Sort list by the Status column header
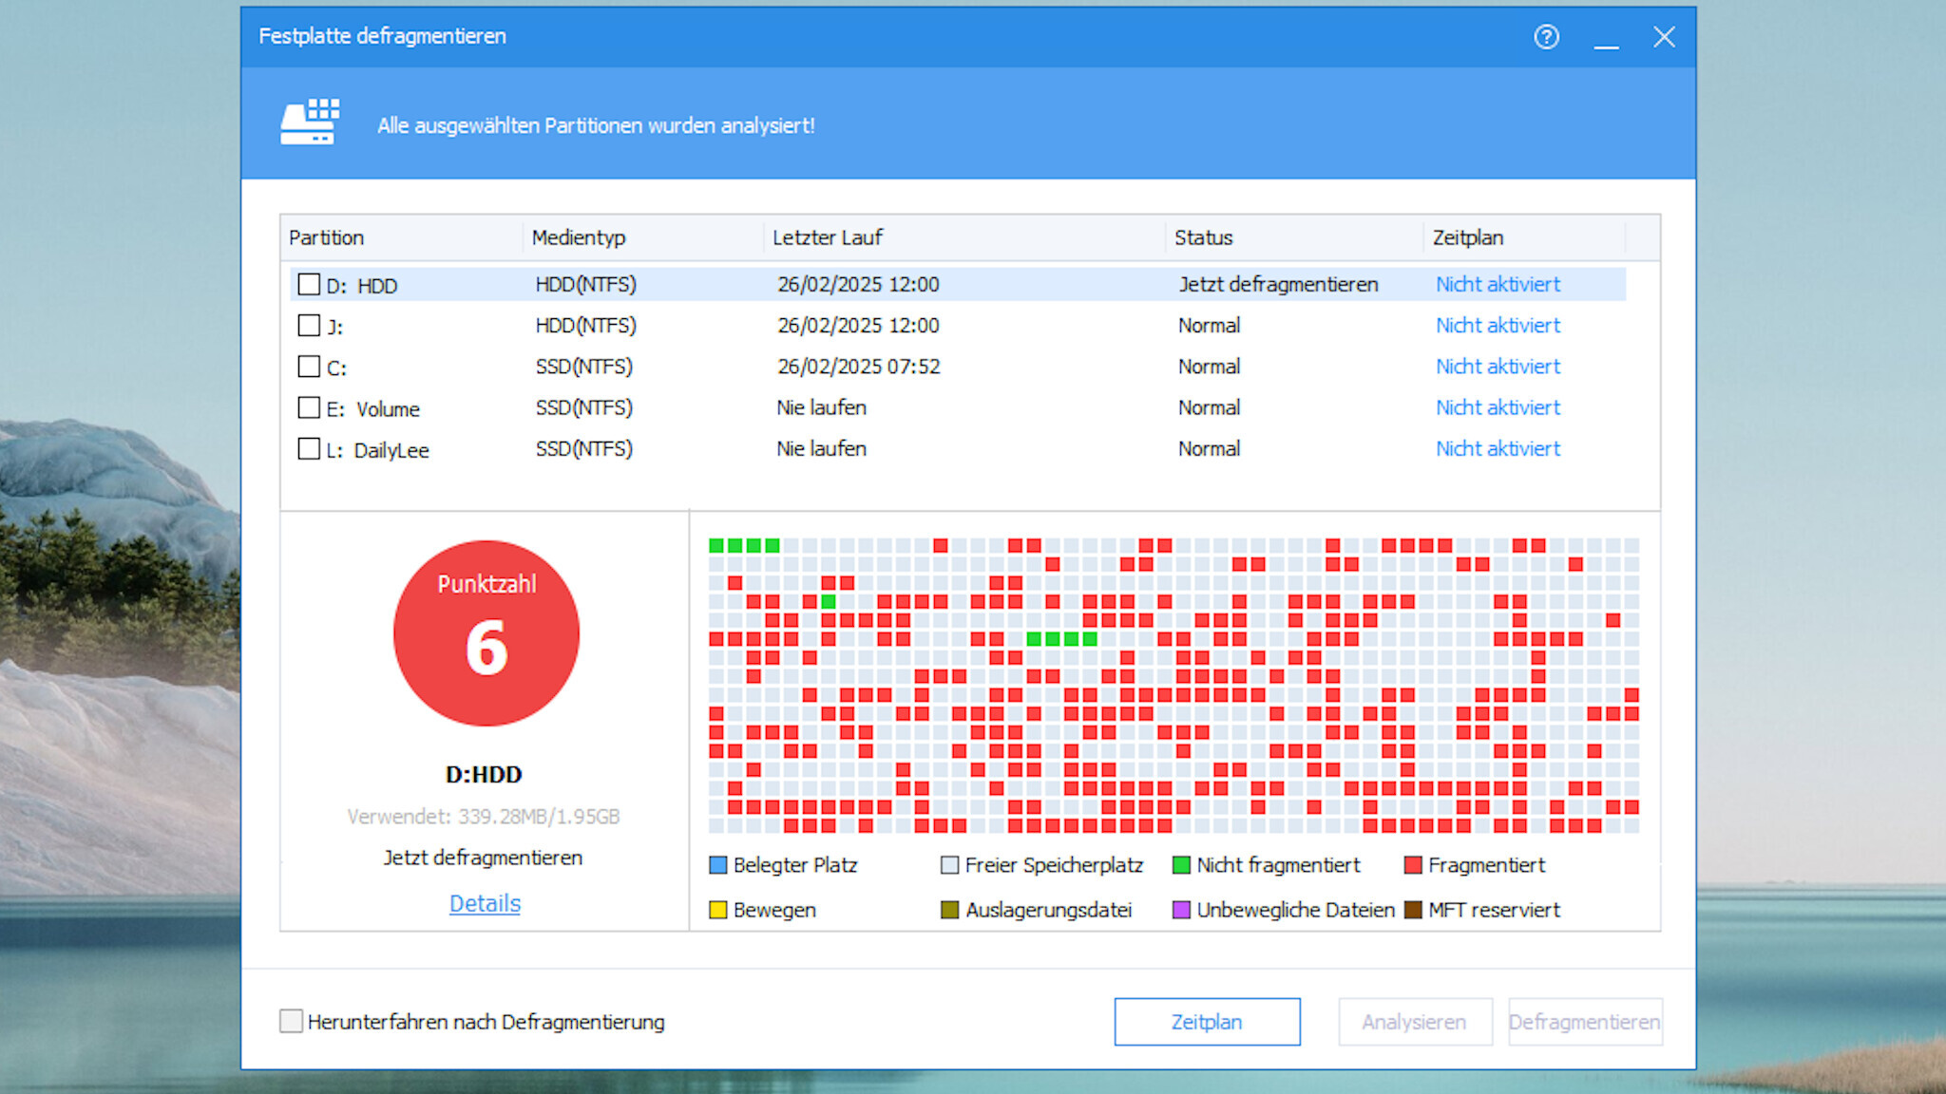The image size is (1946, 1094). pyautogui.click(x=1204, y=237)
